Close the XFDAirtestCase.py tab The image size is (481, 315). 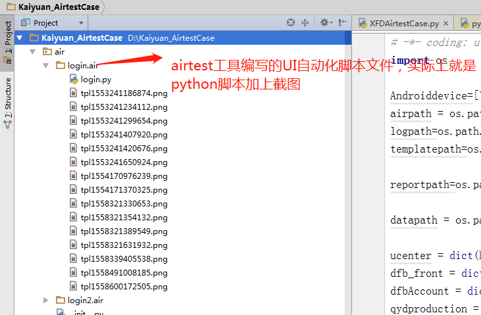[x=445, y=23]
